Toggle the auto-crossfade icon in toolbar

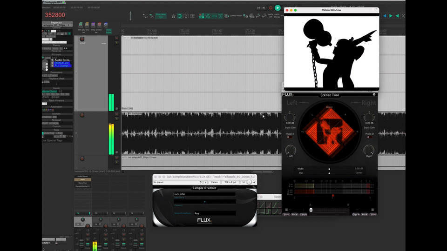[220, 16]
